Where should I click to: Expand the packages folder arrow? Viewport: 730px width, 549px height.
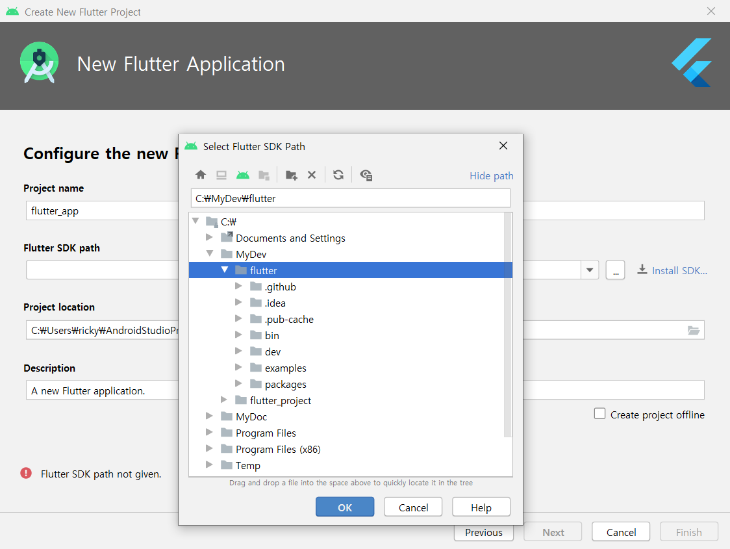point(238,383)
